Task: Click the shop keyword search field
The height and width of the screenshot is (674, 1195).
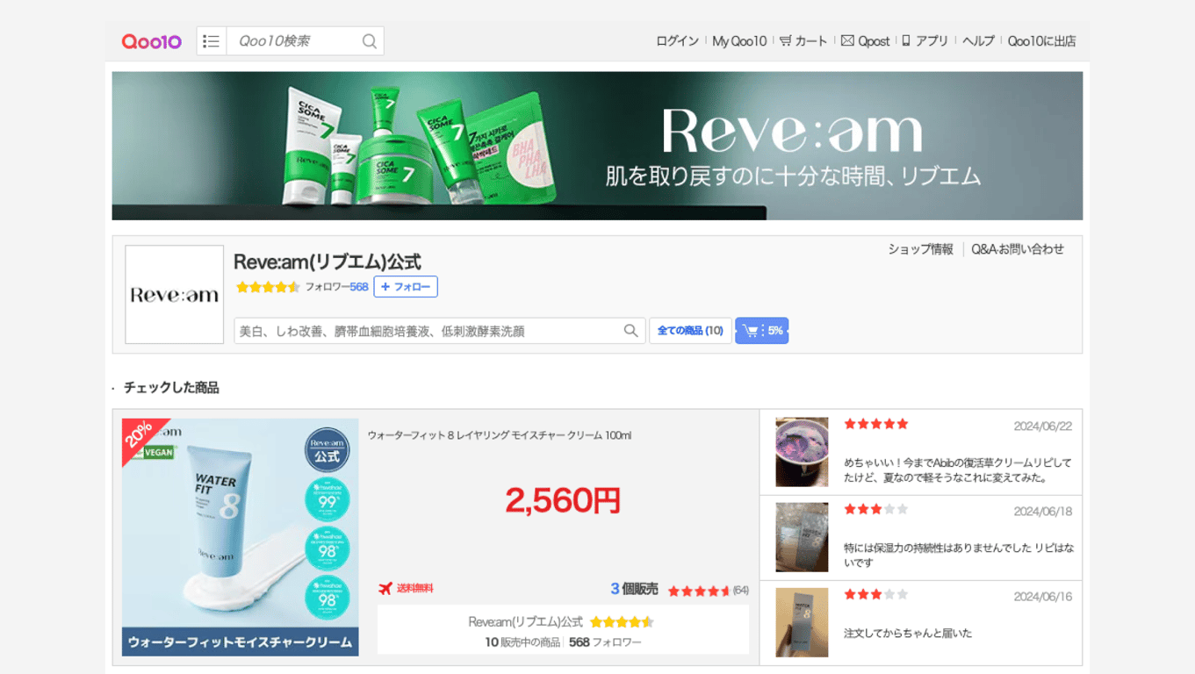Action: (x=428, y=331)
